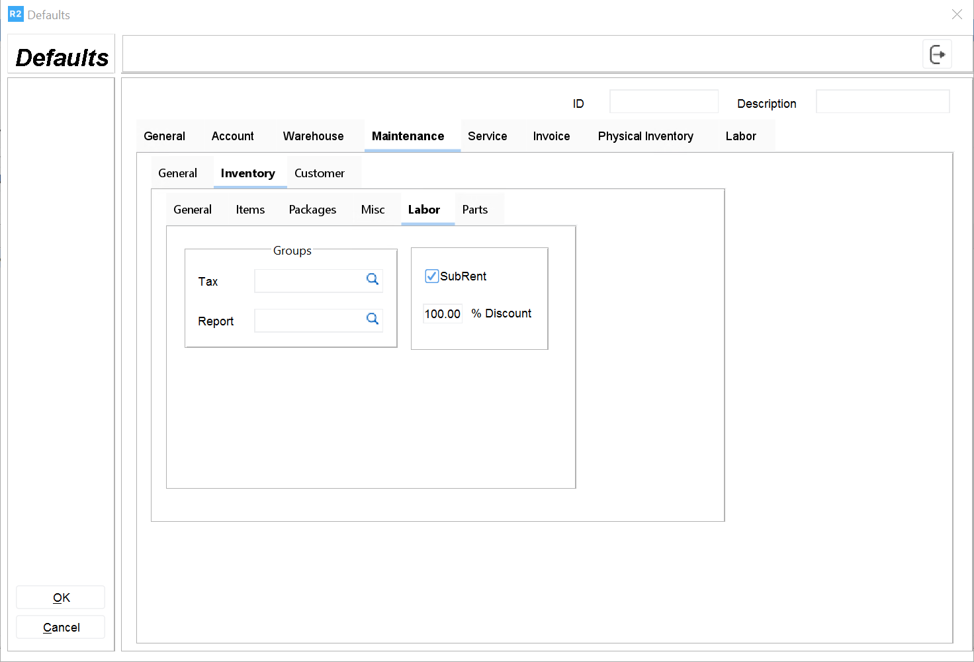Switch to Customer sub-tab under Maintenance
Screen dimensions: 974x662
tap(319, 173)
